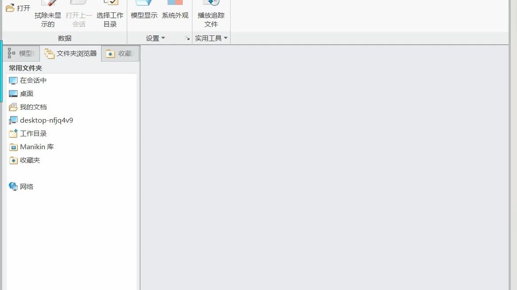The height and width of the screenshot is (290, 517).
Task: Select the desktop-nfjq4v9 computer entry
Action: coord(46,120)
